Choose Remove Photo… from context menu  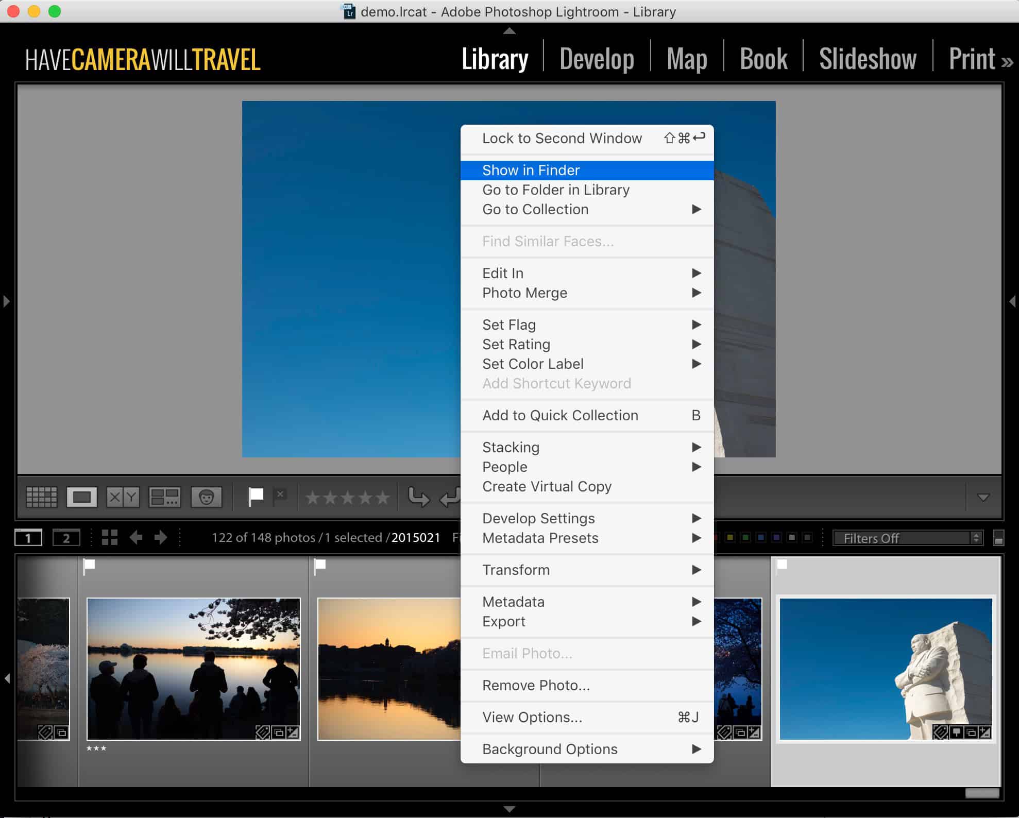[x=587, y=685]
